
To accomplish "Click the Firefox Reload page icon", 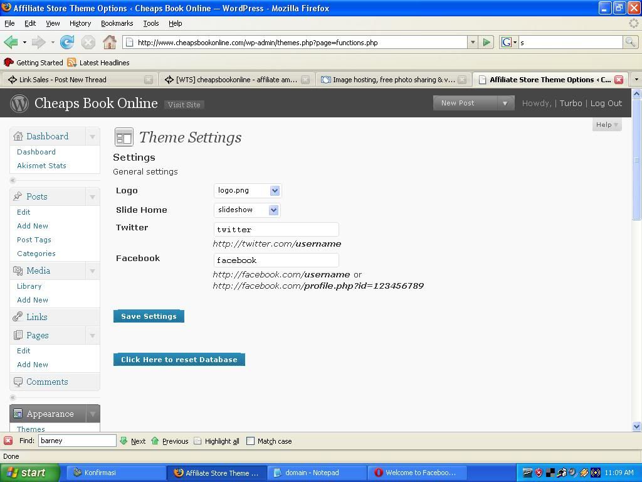I will [67, 43].
